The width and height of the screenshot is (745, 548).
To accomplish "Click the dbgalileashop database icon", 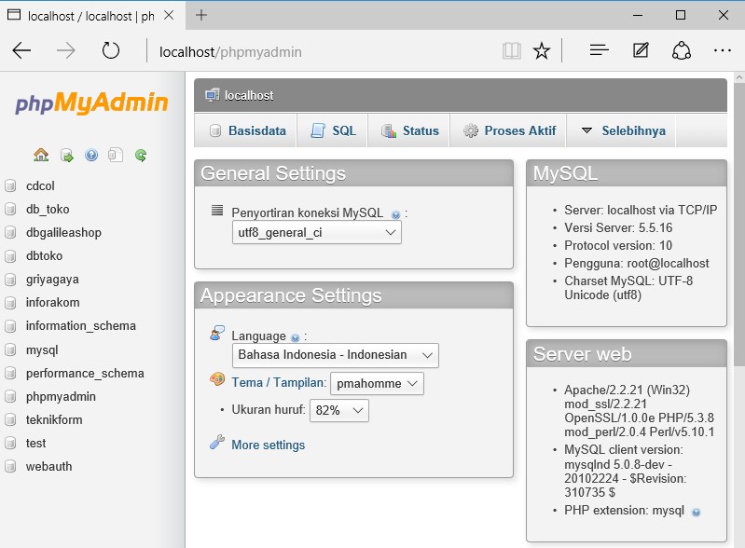I will [x=10, y=232].
